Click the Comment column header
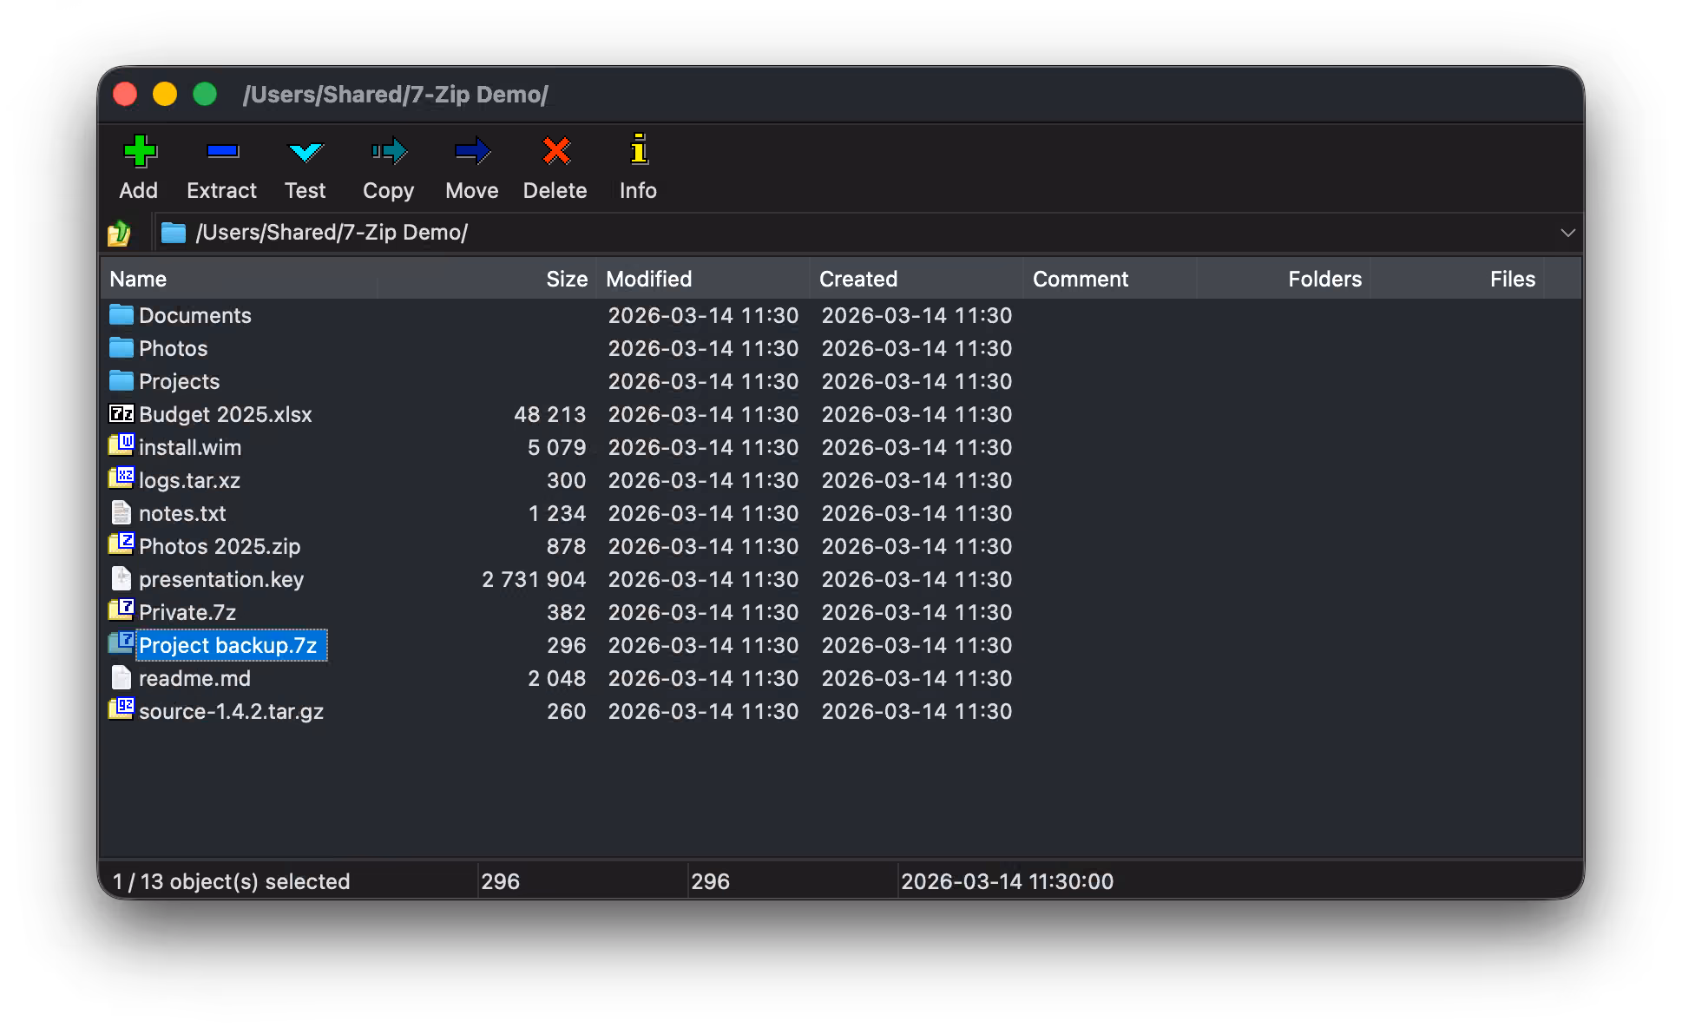Screen dimensions: 1682x1028 tap(1110, 279)
